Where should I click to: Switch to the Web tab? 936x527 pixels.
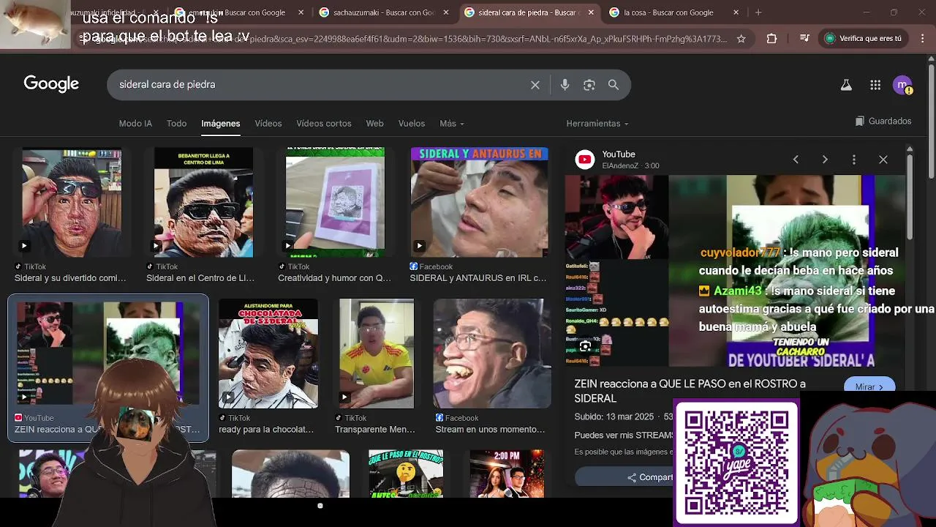pos(374,124)
